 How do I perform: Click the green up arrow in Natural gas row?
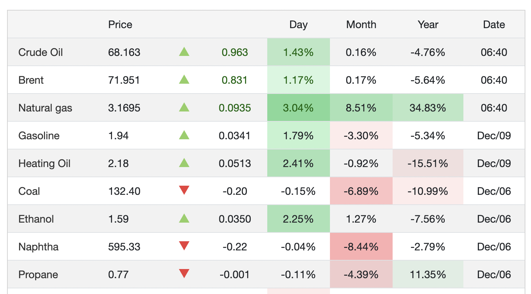tap(184, 107)
